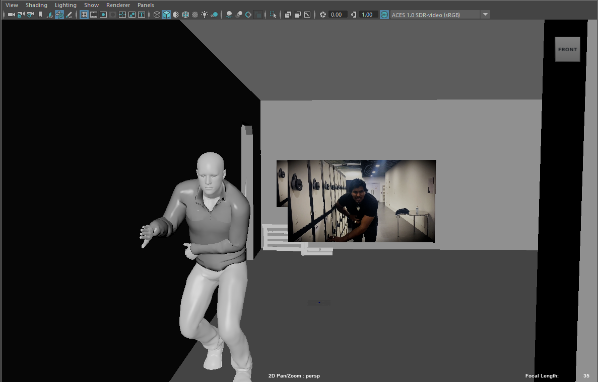Click the FRONT view cube face
The width and height of the screenshot is (598, 382).
click(x=567, y=49)
